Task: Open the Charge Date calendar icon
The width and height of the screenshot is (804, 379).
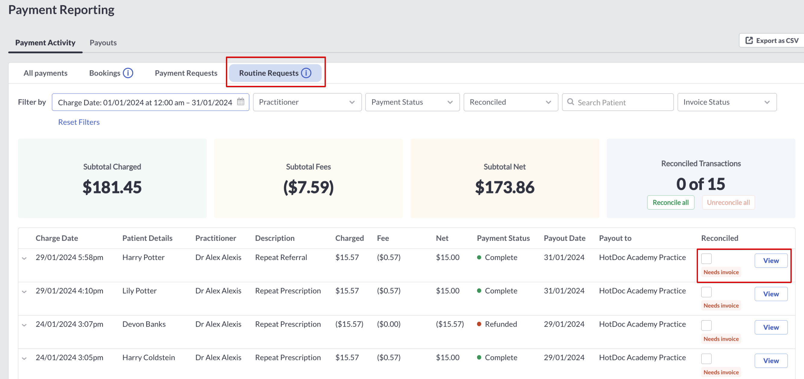Action: point(241,102)
